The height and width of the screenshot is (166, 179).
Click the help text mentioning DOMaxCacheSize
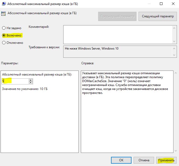pos(125,83)
